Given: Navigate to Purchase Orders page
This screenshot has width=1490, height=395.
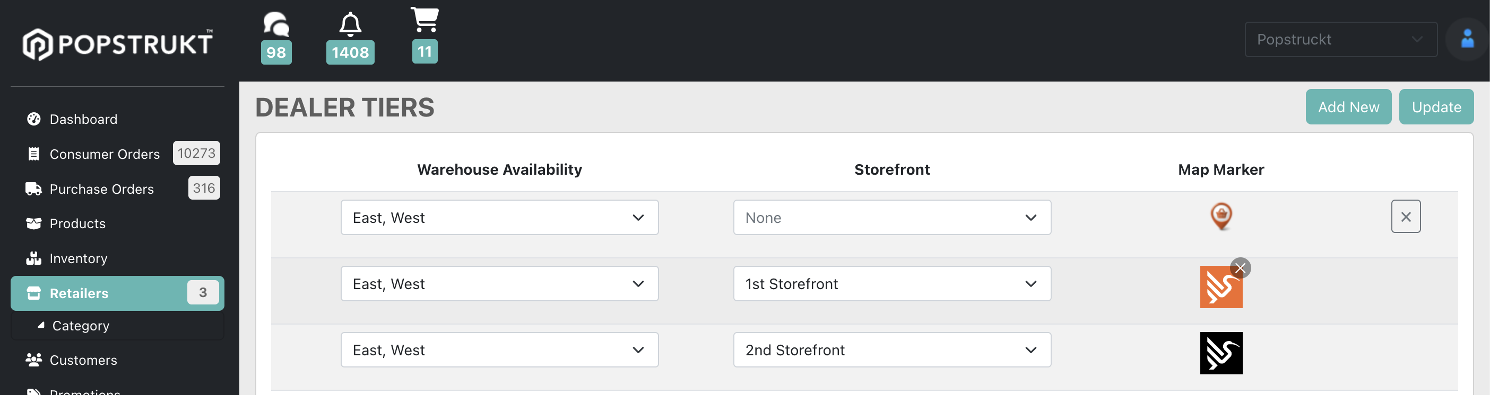Looking at the screenshot, I should [101, 189].
